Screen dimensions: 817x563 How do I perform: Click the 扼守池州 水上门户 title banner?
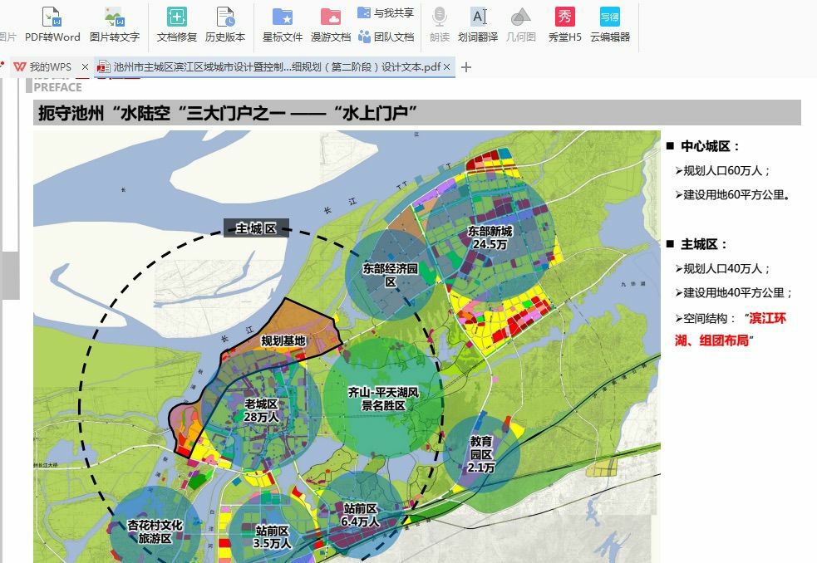pos(417,112)
